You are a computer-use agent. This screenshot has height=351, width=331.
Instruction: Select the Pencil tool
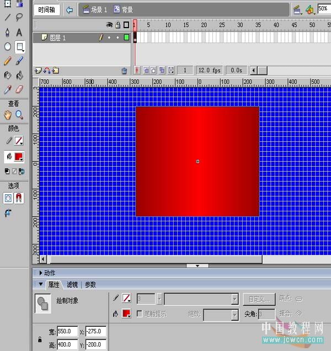point(8,61)
